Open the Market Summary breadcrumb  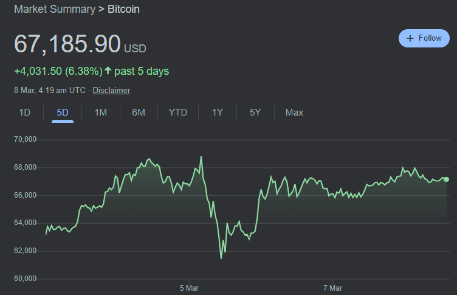click(x=55, y=9)
